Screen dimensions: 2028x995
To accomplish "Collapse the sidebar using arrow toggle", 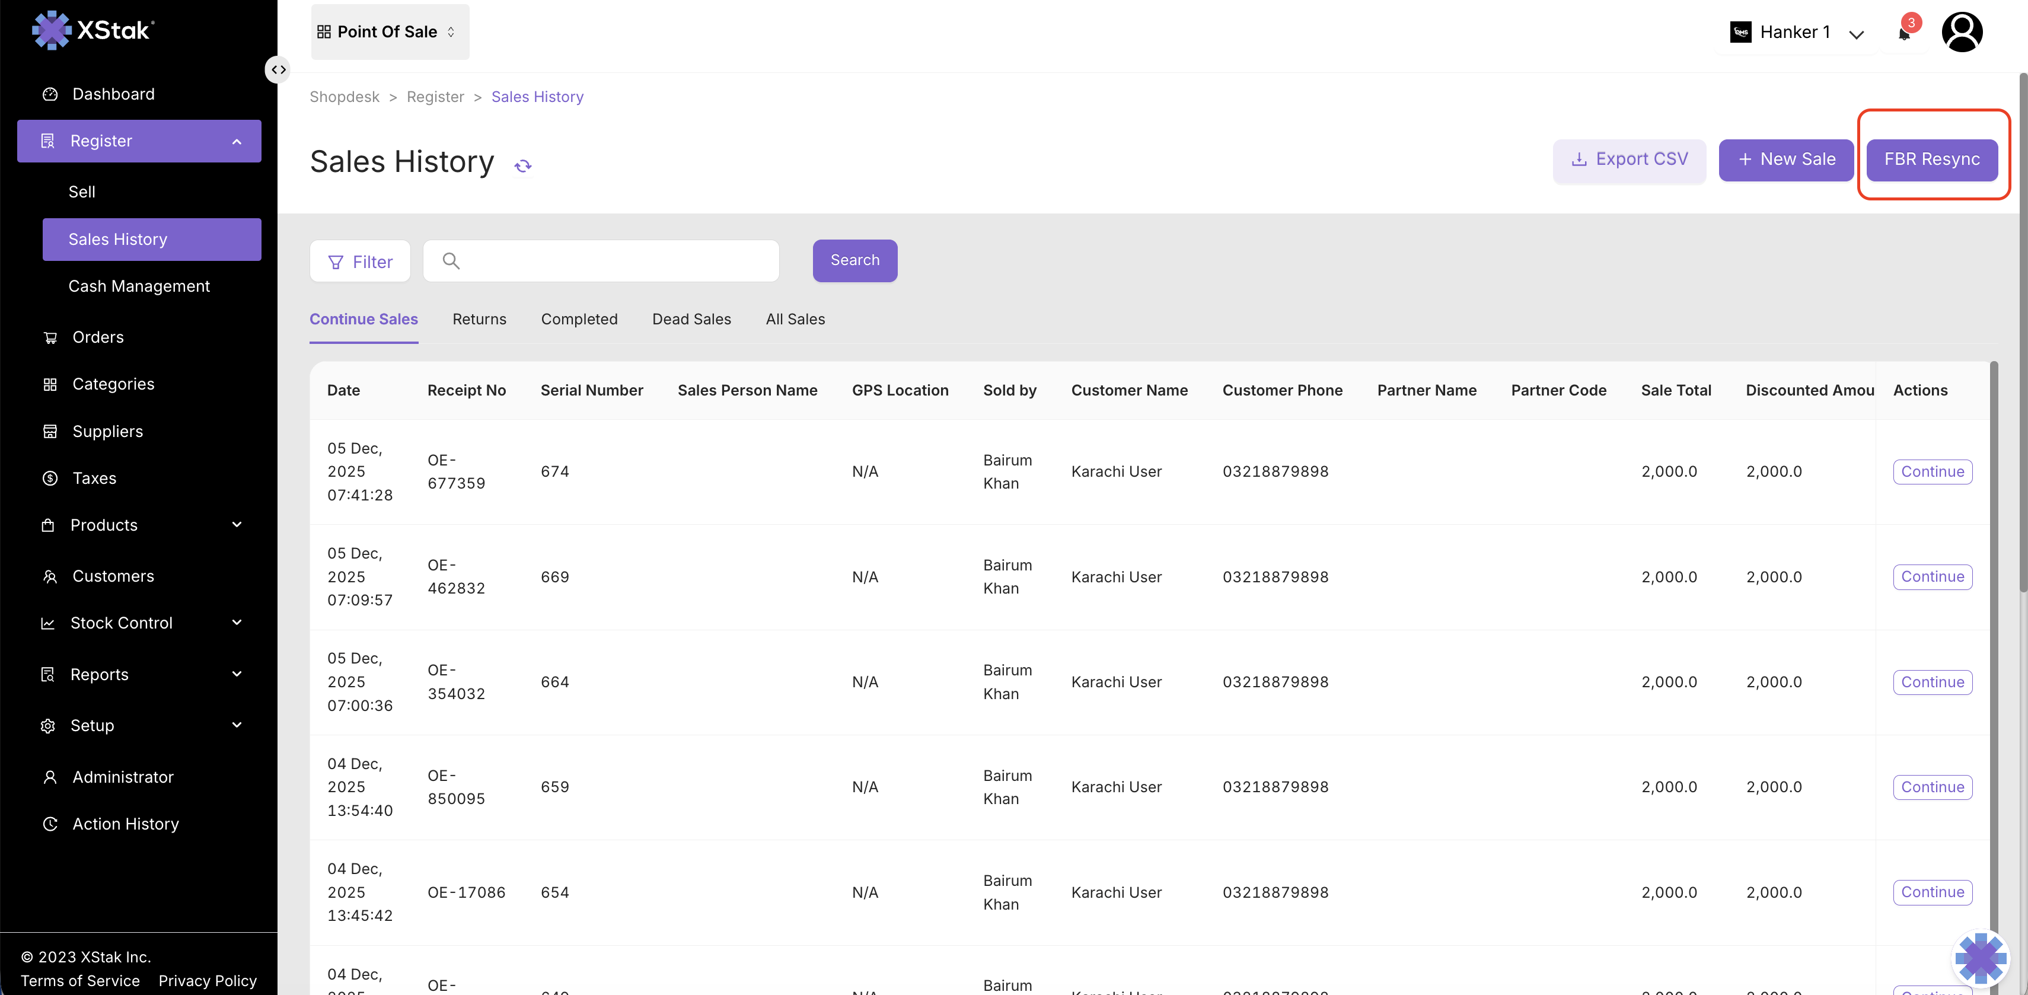I will tap(278, 69).
